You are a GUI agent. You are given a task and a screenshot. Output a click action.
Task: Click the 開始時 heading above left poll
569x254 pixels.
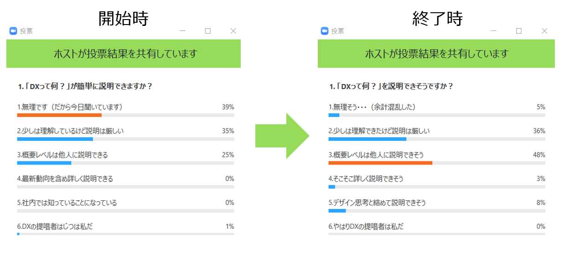124,18
